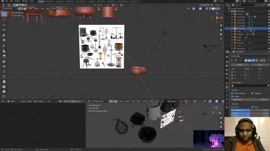Select the Cursor tool in the toolbar
Image resolution: width=270 pixels, height=151 pixels.
click(x=4, y=19)
